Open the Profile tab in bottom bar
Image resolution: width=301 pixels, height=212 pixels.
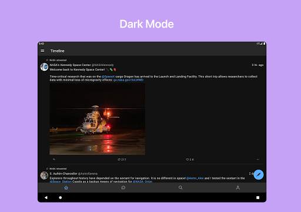click(x=238, y=188)
